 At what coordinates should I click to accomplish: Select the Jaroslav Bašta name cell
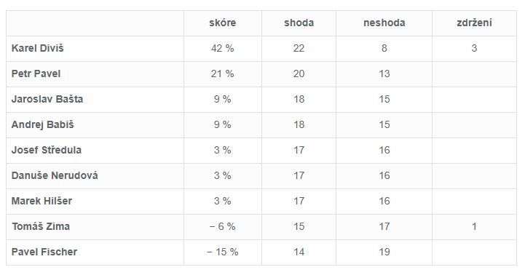[95, 100]
